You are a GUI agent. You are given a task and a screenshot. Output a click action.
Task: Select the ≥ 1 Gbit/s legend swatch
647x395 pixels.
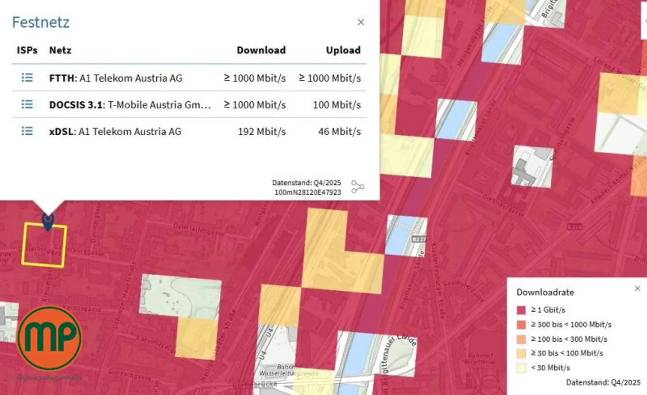click(x=521, y=310)
